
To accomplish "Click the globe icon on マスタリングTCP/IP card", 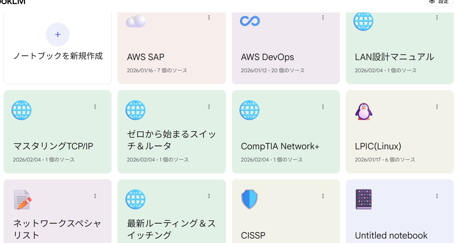I will 21,110.
